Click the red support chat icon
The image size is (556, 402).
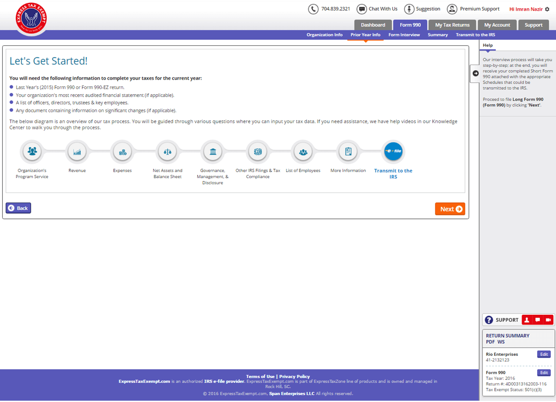(538, 320)
